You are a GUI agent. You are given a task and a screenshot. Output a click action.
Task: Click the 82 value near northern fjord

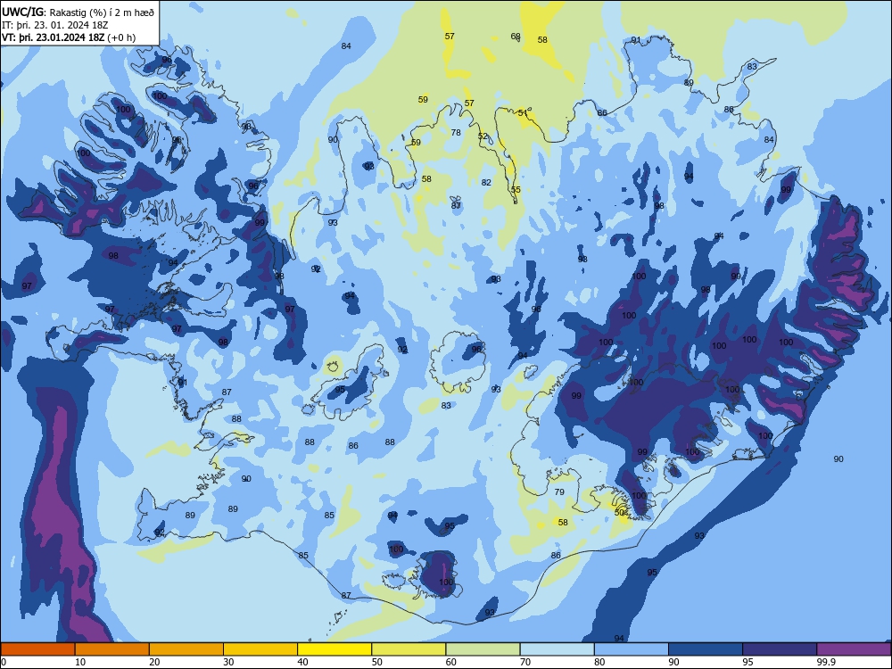coord(486,183)
